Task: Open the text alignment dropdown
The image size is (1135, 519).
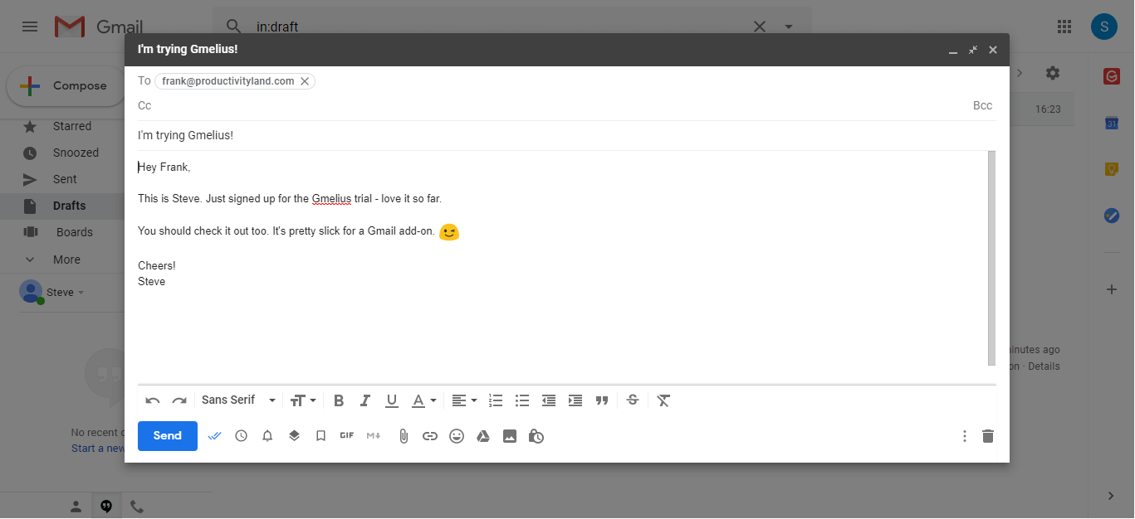Action: (464, 400)
